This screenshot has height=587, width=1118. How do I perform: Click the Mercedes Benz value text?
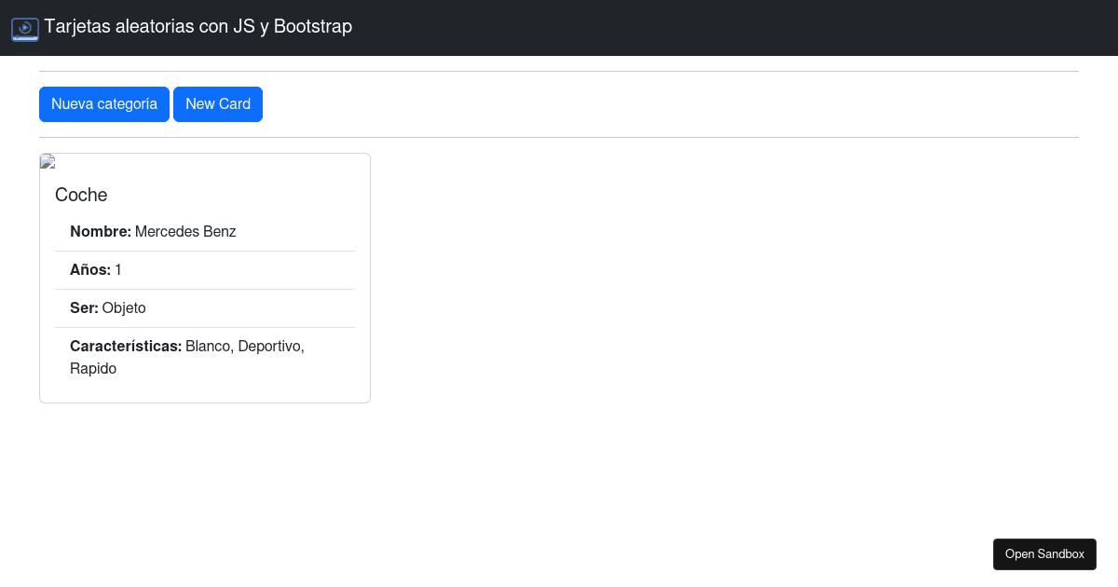tap(185, 232)
